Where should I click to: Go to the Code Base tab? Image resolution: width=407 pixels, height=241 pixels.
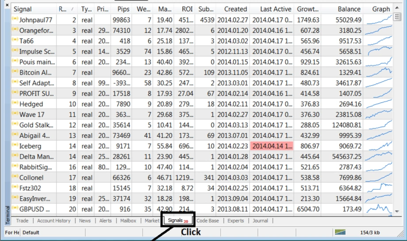[x=207, y=221]
